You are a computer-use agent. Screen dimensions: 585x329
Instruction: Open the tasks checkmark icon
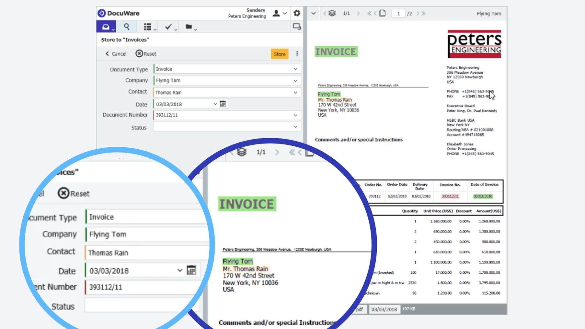click(x=168, y=27)
